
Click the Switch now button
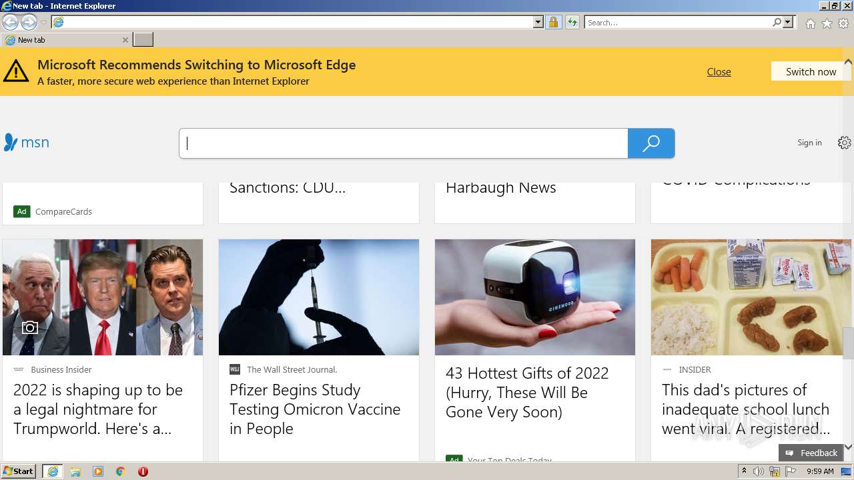coord(811,71)
